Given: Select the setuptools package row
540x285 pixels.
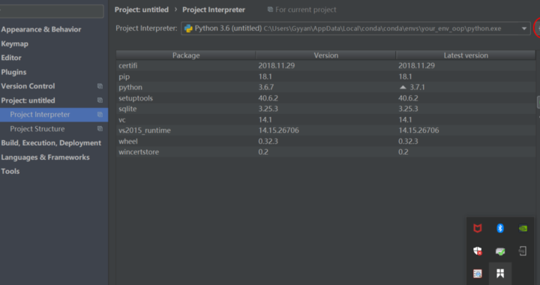Looking at the screenshot, I should tap(325, 98).
